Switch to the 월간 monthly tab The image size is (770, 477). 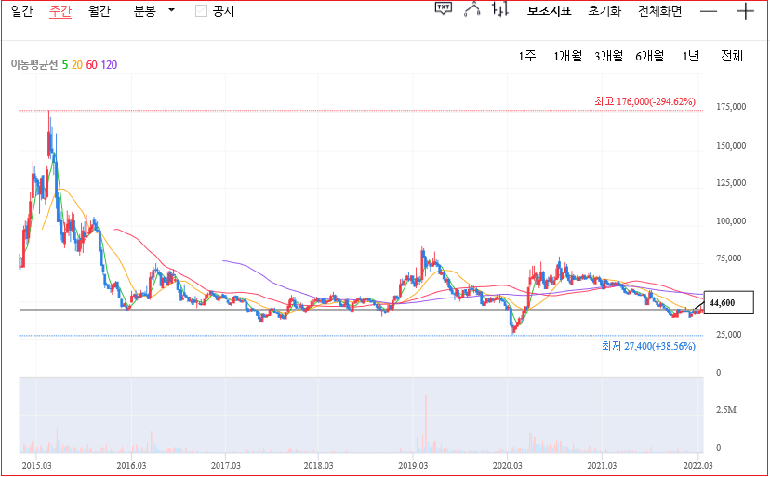(x=99, y=11)
